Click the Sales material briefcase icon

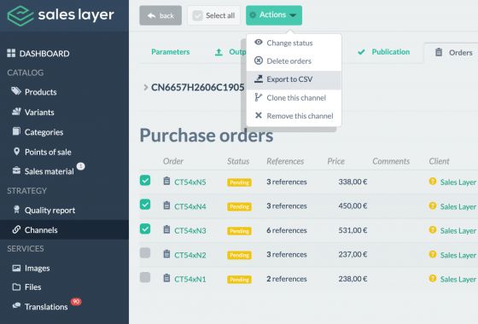[16, 171]
